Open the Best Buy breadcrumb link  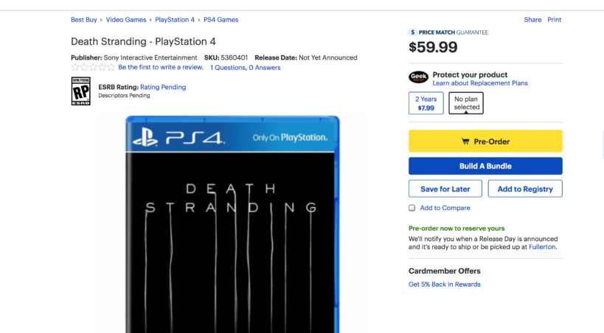(x=85, y=20)
